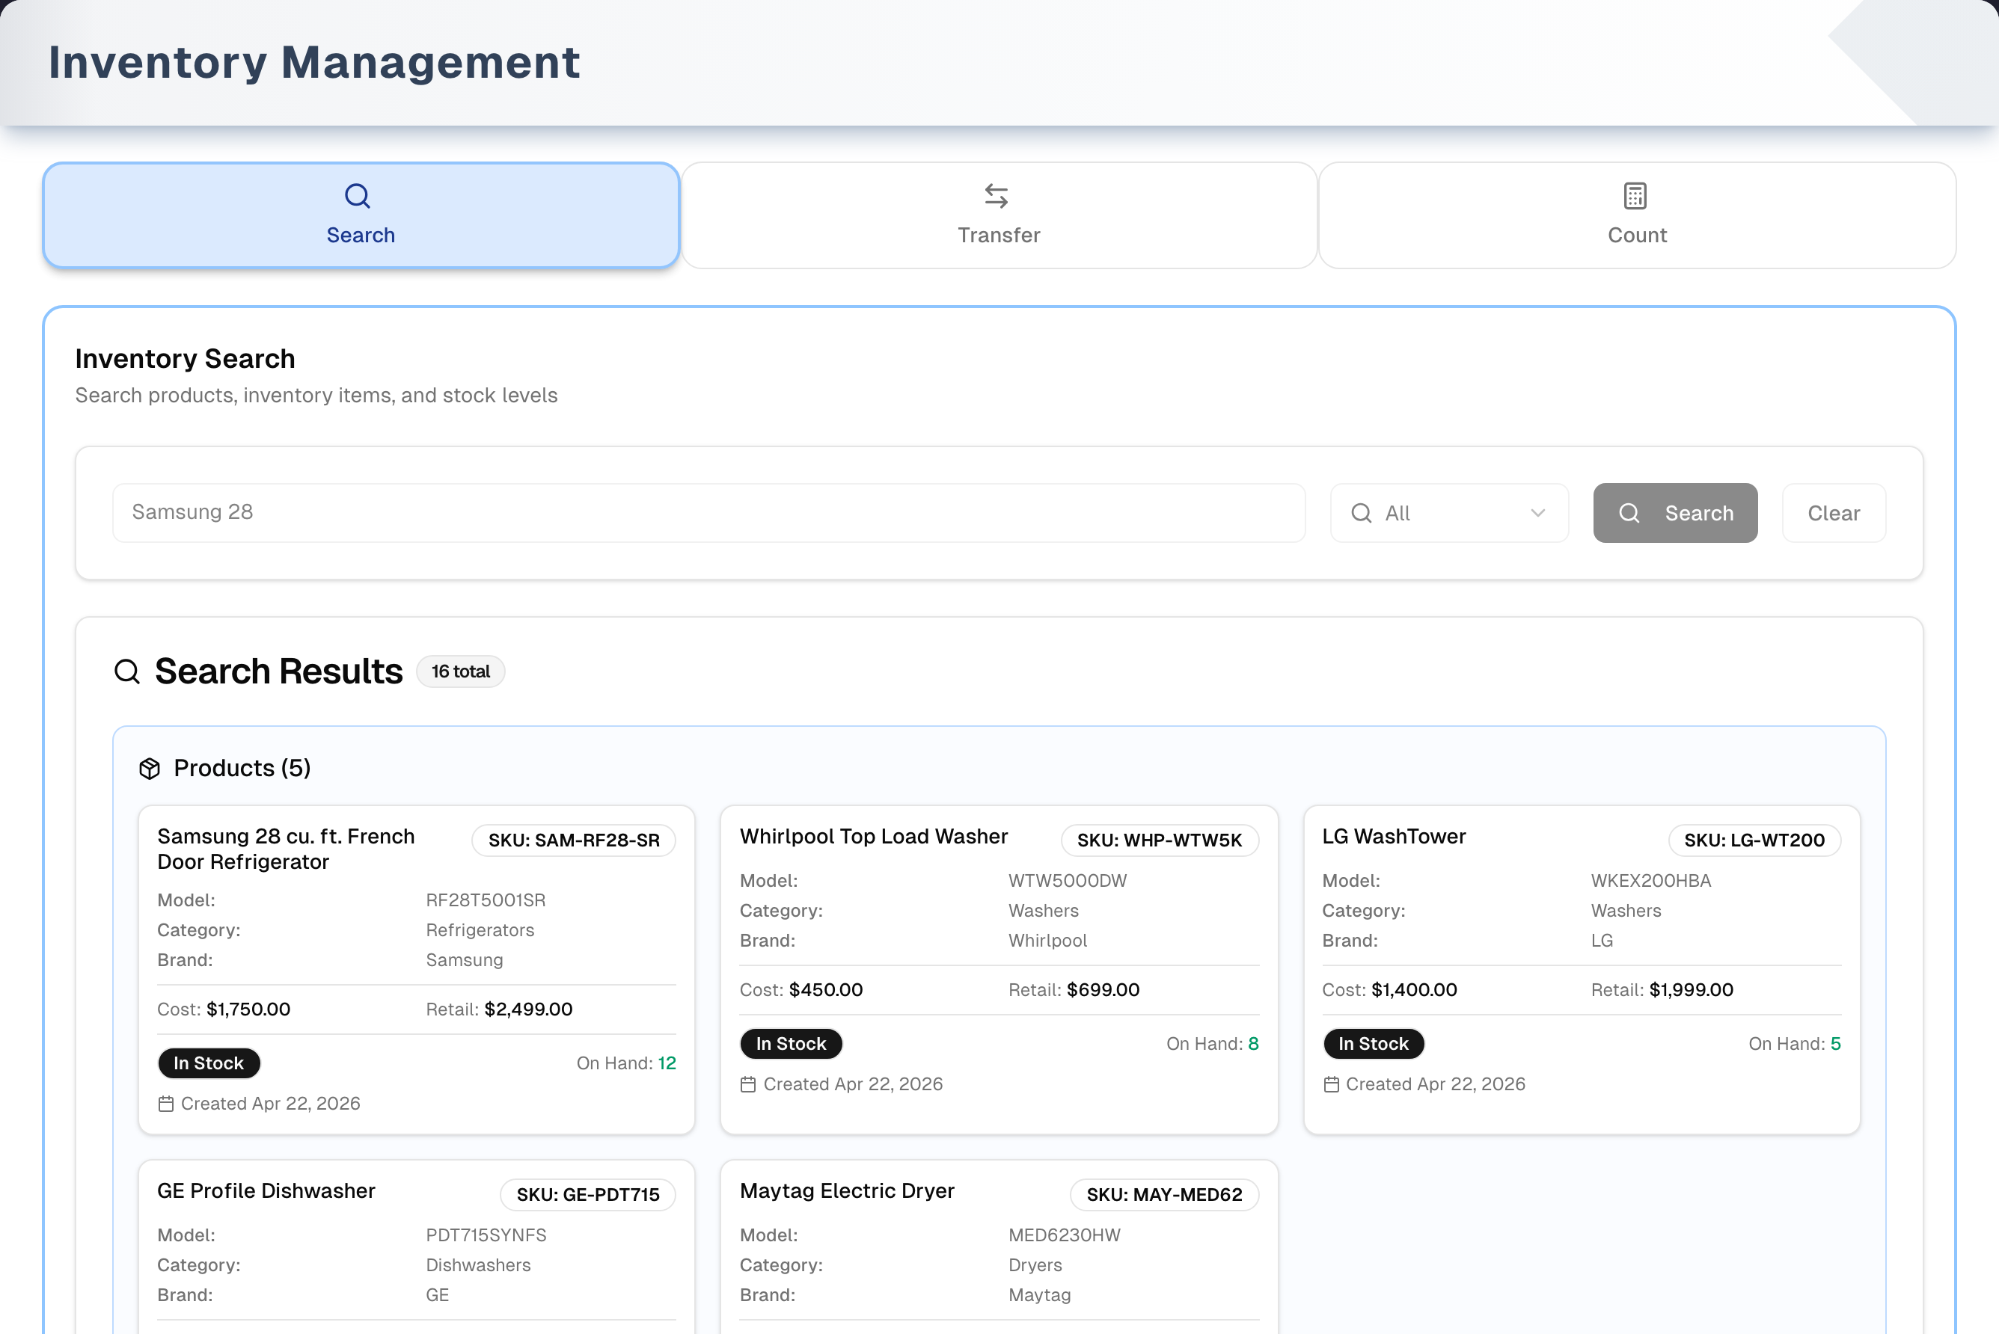Open Samsung 28 cu. ft. French Door Refrigerator card
Screen dimensions: 1999x1334
coord(416,969)
